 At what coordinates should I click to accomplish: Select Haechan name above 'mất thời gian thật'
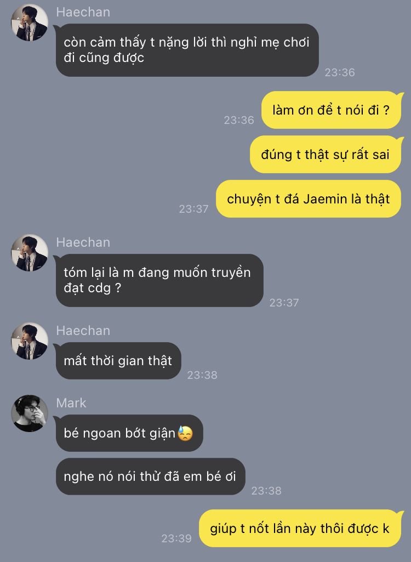tap(83, 331)
